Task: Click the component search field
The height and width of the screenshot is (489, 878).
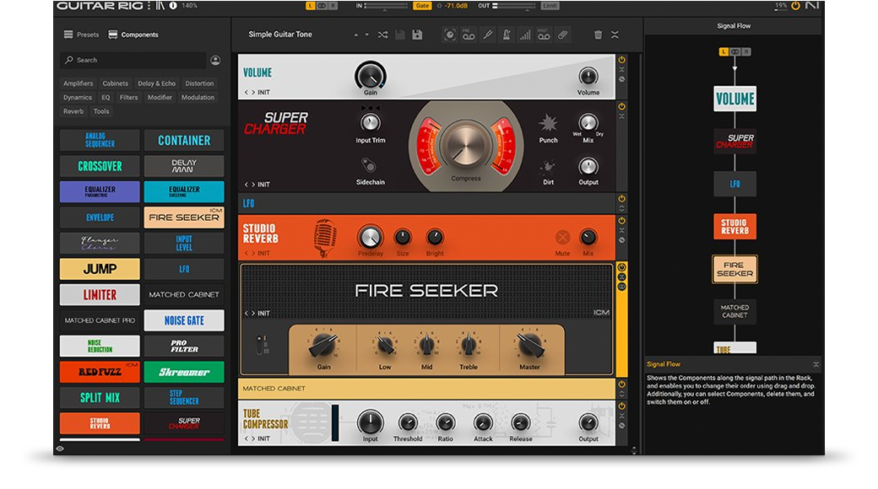Action: (x=133, y=60)
